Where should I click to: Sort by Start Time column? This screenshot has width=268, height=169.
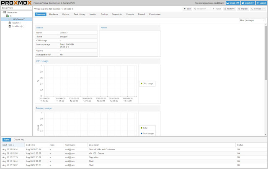(x=13, y=145)
